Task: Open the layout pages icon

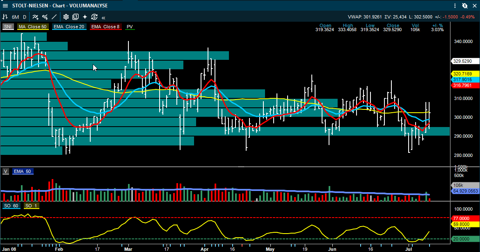Action: pyautogui.click(x=75, y=17)
